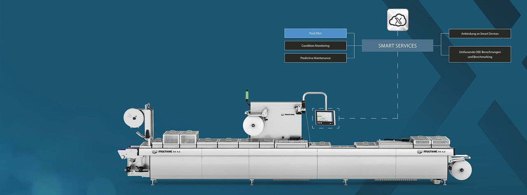527x195 pixels.
Task: Click the MULTIVAC RX 4.0 label at right
Action: point(432,152)
